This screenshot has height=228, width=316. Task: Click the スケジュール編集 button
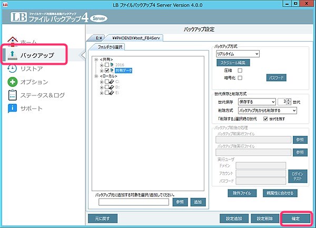(x=233, y=63)
